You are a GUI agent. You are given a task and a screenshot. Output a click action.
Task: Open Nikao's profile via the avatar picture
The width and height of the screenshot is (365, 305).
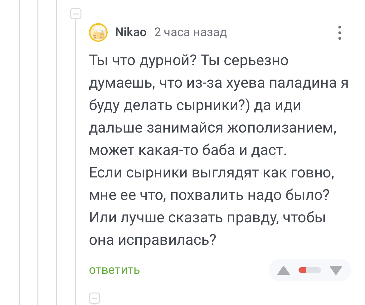98,32
